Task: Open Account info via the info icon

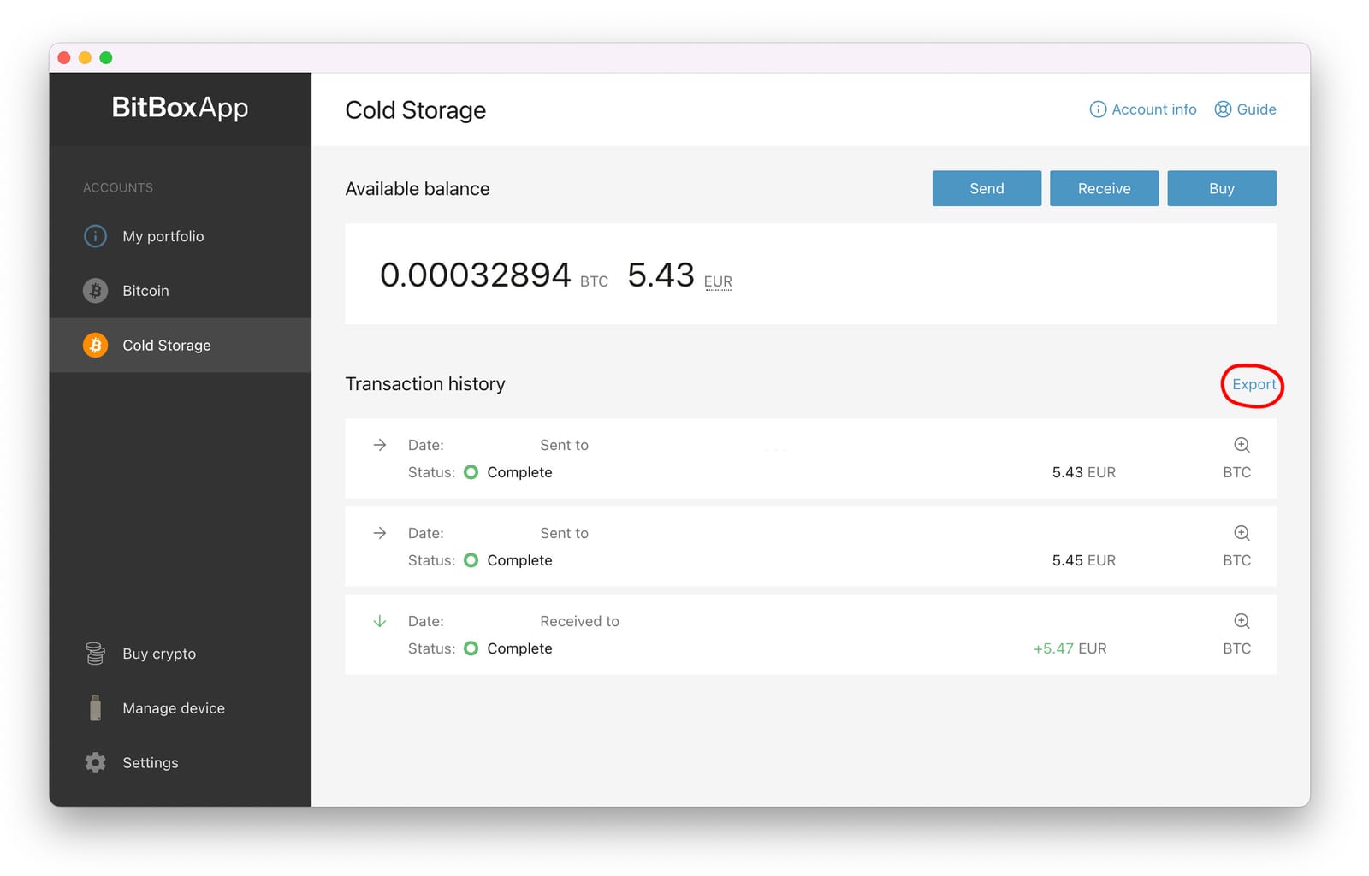Action: tap(1098, 109)
